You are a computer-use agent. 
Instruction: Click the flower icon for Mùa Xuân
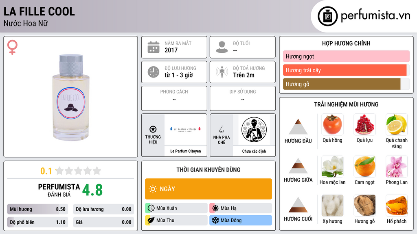click(x=151, y=208)
